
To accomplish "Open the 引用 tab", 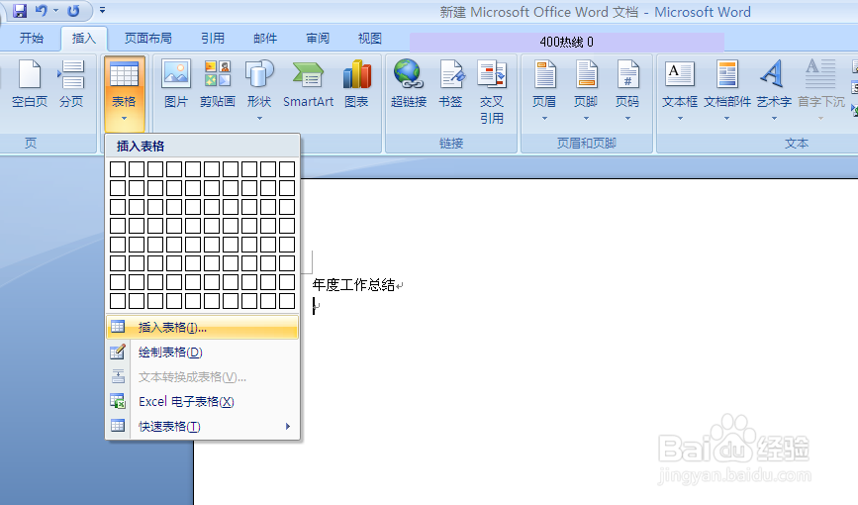I will tap(213, 39).
